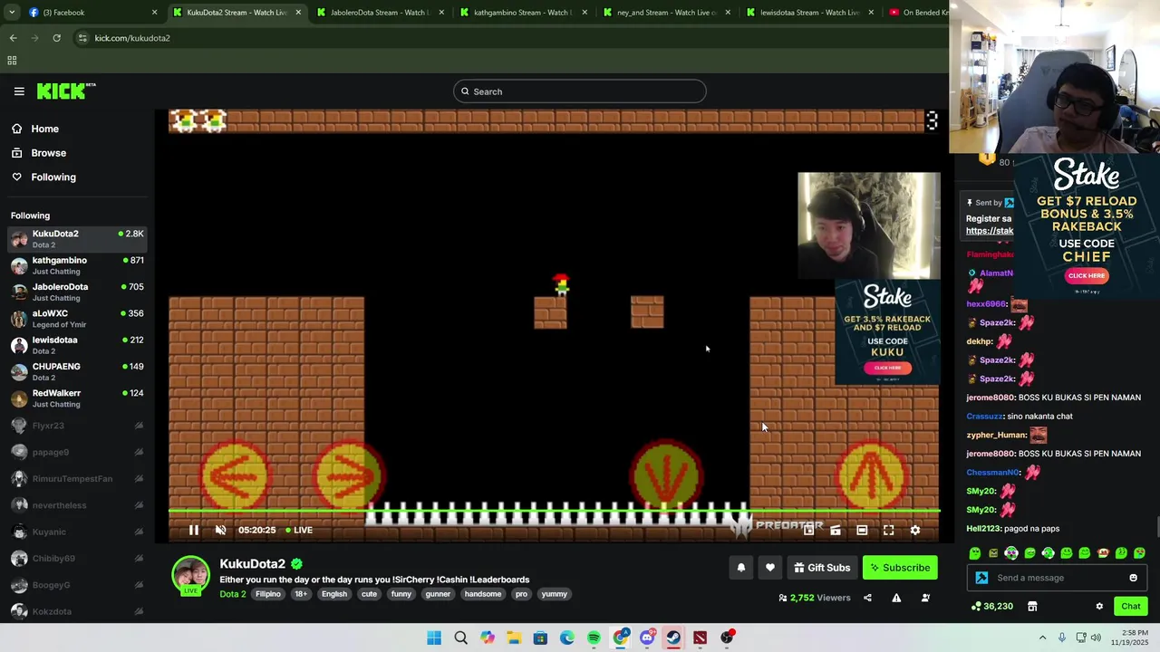
Task: Reload the page in browser
Action: [x=56, y=38]
